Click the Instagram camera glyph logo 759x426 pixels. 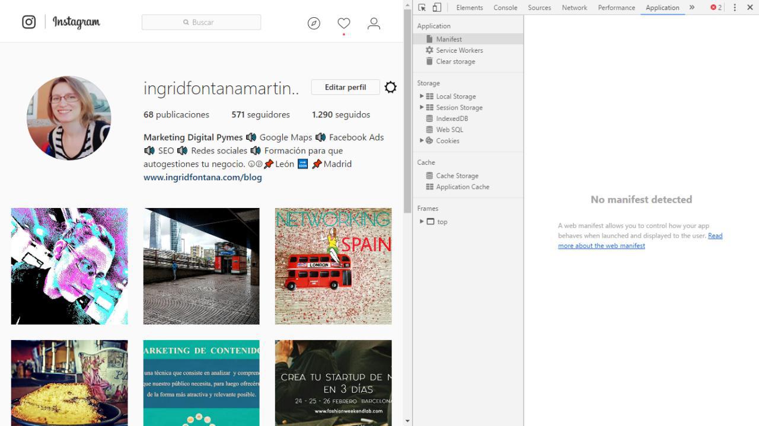tap(28, 22)
